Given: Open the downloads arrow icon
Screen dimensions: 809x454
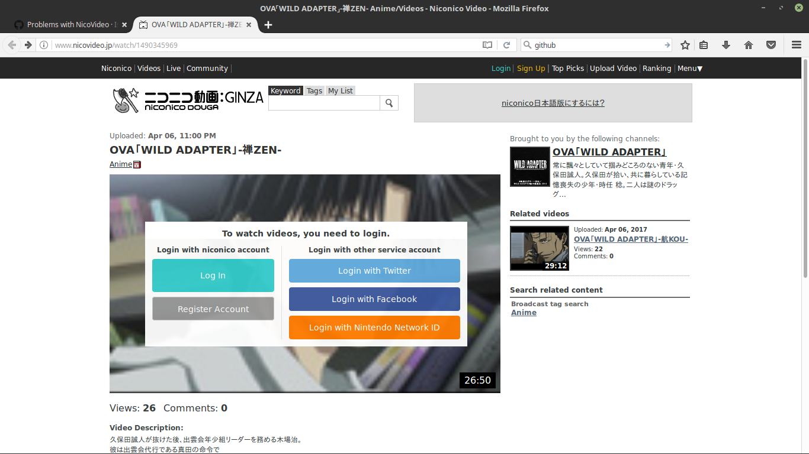Looking at the screenshot, I should (x=726, y=45).
